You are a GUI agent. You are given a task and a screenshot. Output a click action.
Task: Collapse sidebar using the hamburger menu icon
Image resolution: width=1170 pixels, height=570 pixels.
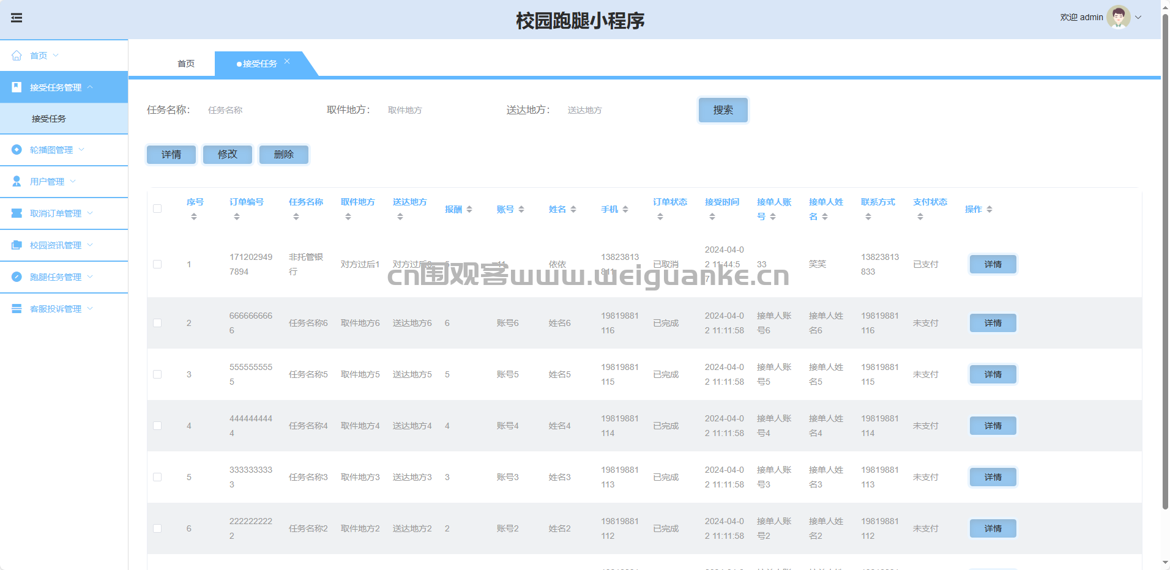click(x=17, y=18)
